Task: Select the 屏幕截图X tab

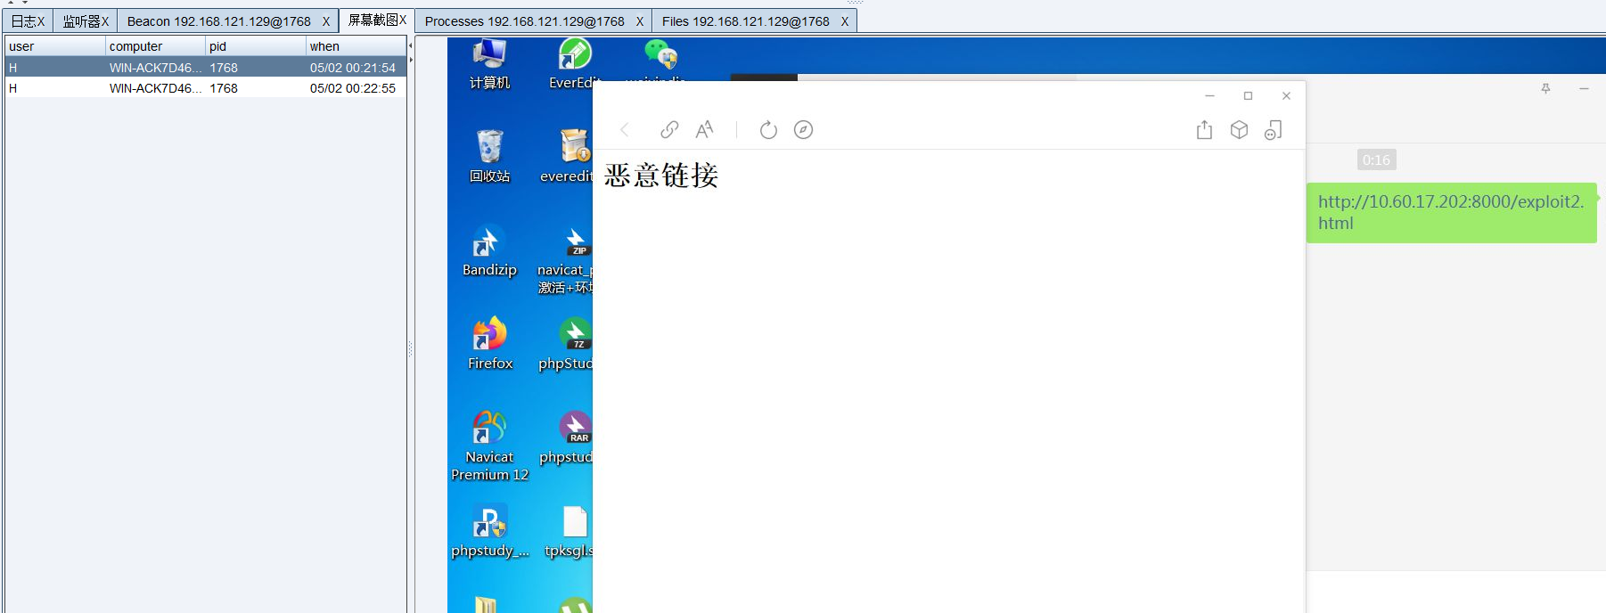Action: [377, 20]
